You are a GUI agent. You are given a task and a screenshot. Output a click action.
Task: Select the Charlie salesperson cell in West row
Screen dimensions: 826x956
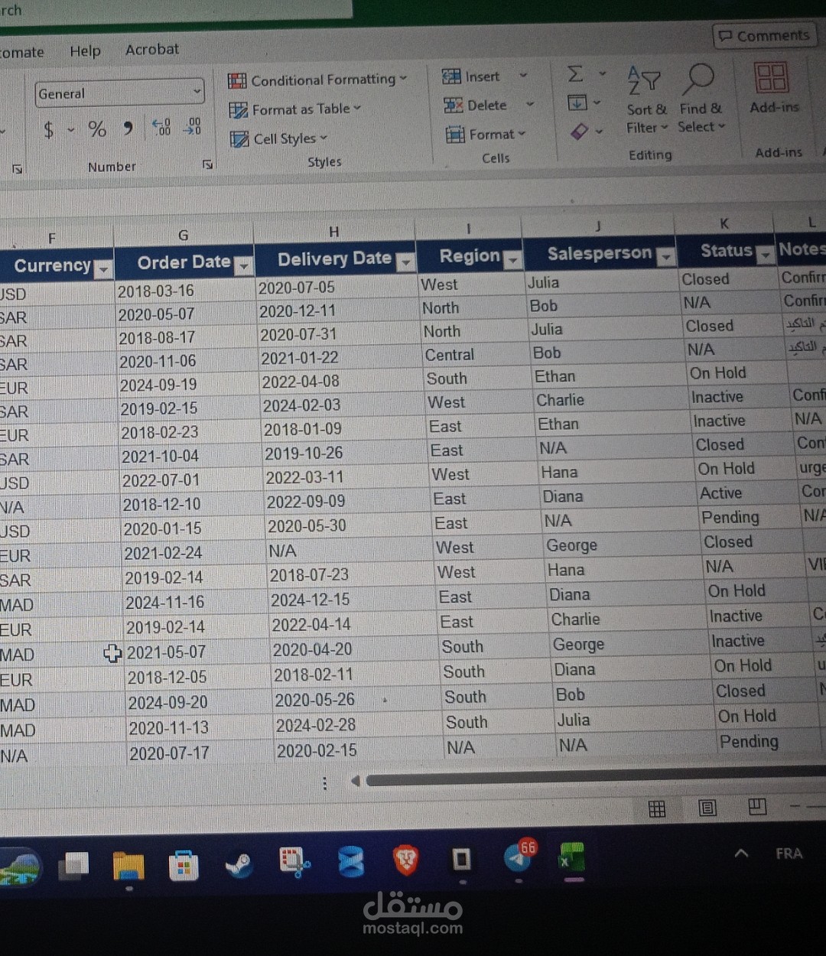click(x=610, y=400)
